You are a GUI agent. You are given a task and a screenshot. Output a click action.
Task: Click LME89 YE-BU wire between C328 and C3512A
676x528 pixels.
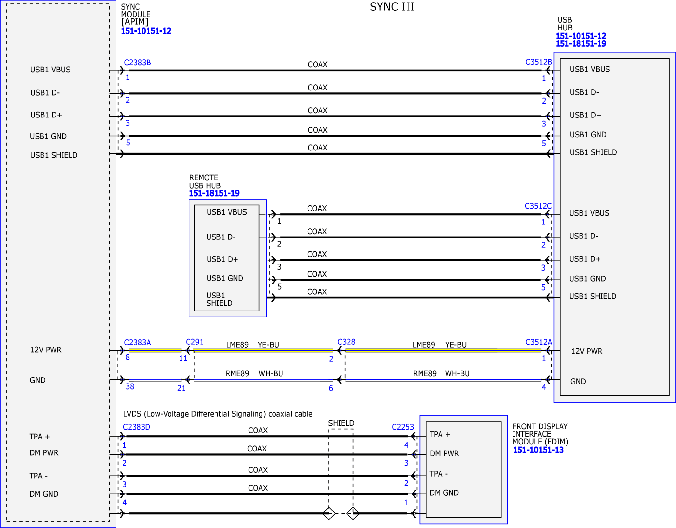click(x=443, y=351)
